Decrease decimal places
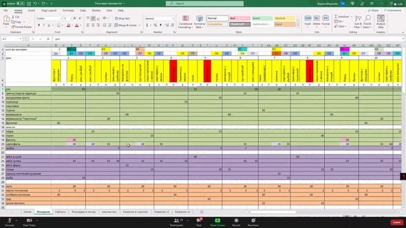This screenshot has height=228, width=406. point(173,25)
